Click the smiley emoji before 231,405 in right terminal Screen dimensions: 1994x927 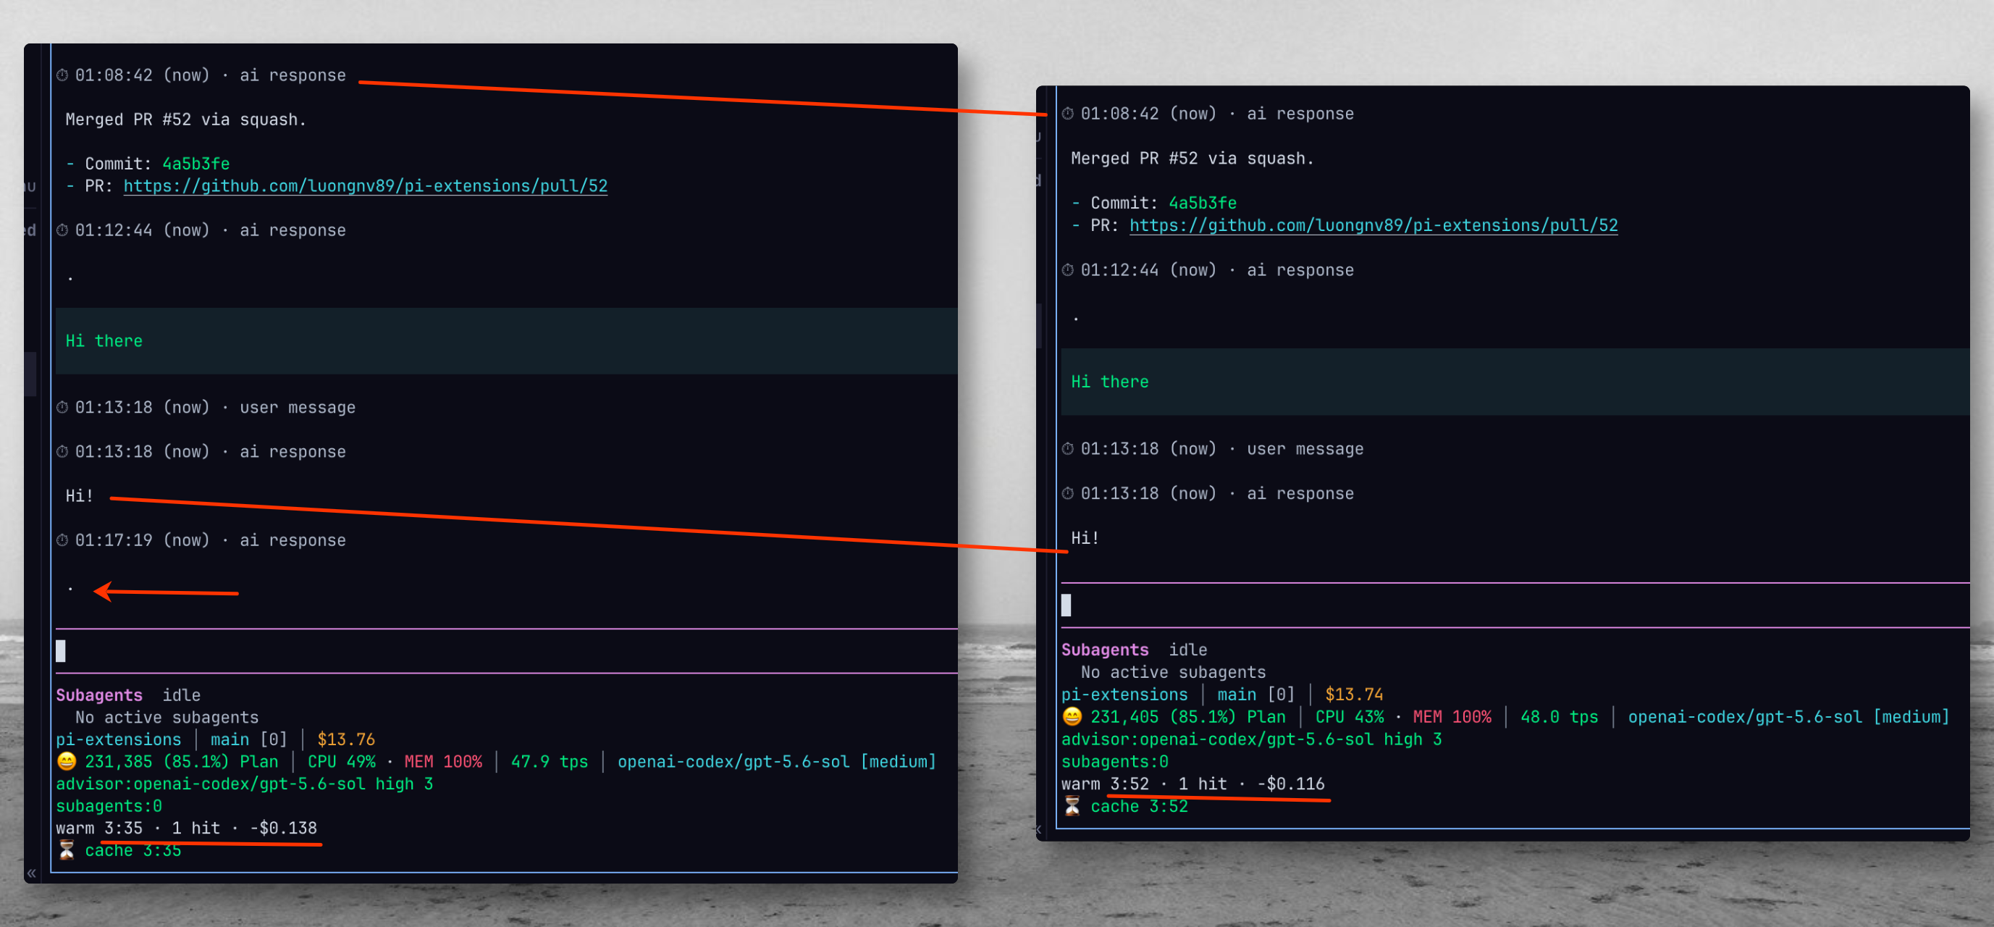tap(1073, 716)
